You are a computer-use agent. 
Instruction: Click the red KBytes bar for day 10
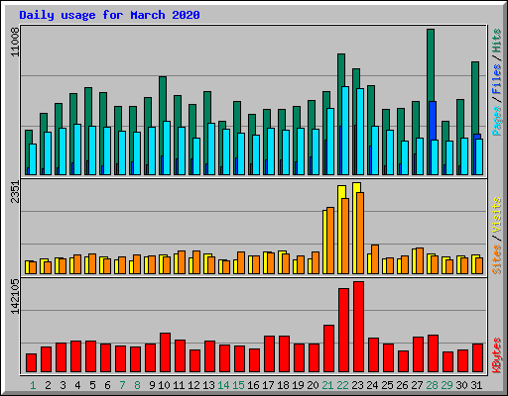point(165,352)
